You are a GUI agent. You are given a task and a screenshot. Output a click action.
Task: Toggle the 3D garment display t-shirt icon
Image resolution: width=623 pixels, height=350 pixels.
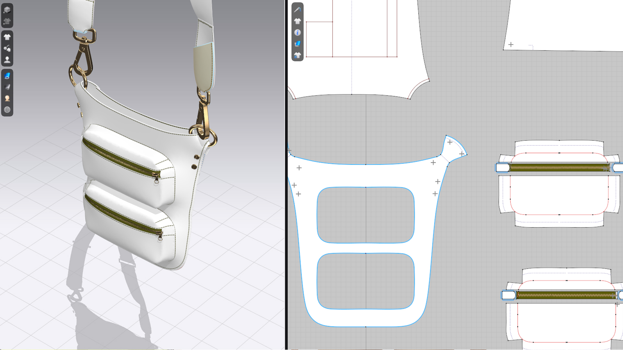click(x=7, y=37)
